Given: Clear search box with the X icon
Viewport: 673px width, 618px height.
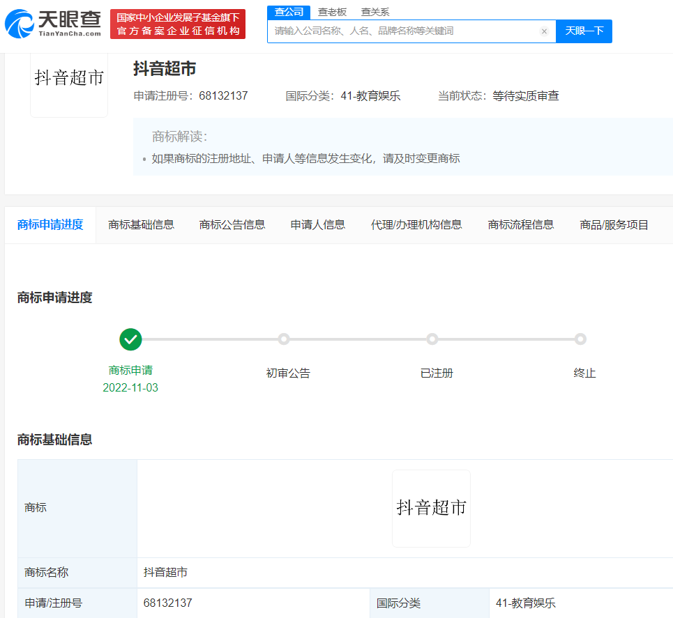Looking at the screenshot, I should pos(544,31).
